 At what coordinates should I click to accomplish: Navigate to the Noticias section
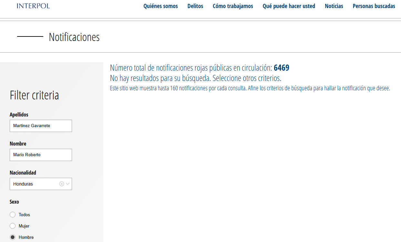[x=334, y=6]
